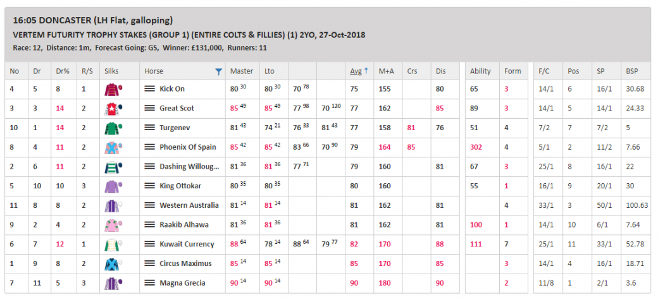Sort by the Master column header
The height and width of the screenshot is (302, 658).
242,71
